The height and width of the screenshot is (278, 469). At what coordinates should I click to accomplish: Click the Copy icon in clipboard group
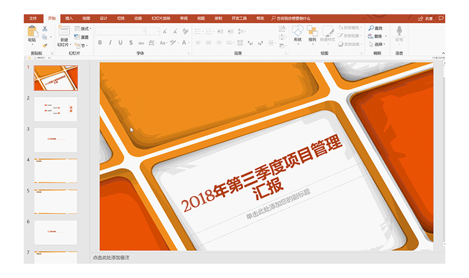[x=45, y=37]
